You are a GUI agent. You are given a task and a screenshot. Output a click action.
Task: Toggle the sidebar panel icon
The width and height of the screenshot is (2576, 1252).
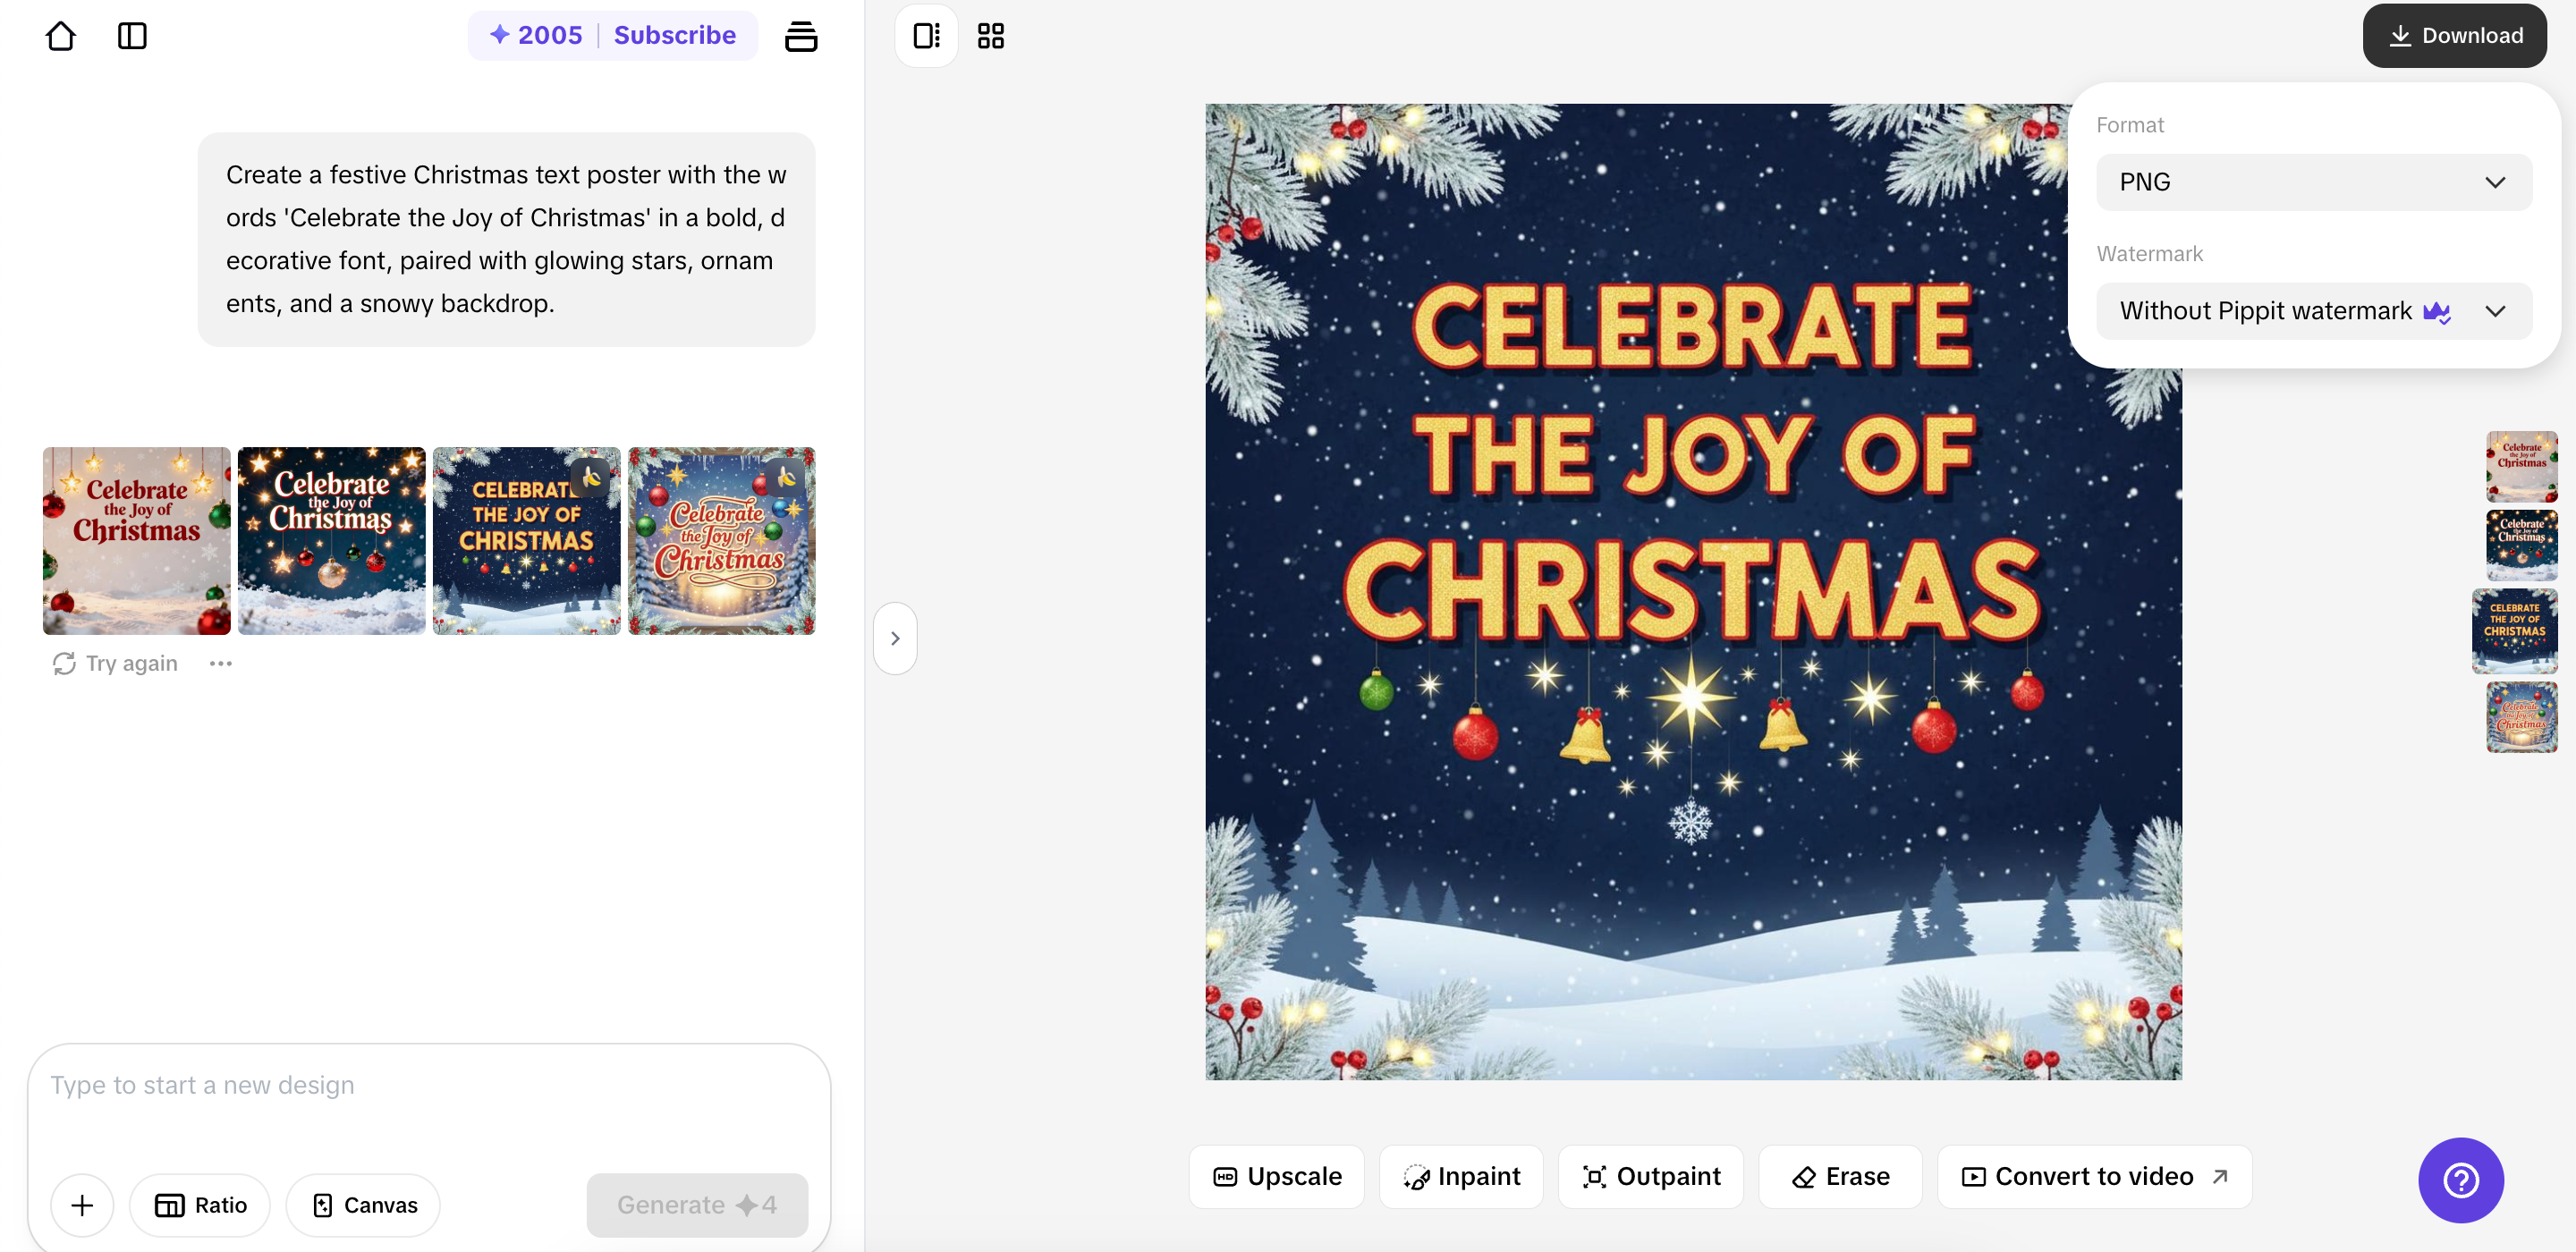pyautogui.click(x=132, y=36)
